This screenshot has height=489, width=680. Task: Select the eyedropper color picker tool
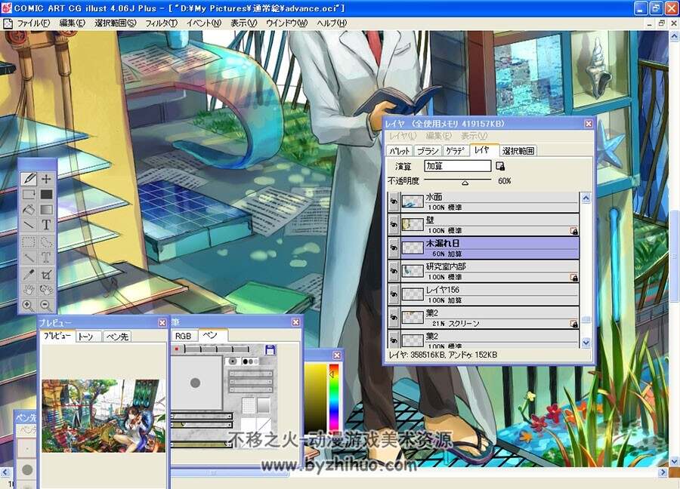[x=29, y=274]
